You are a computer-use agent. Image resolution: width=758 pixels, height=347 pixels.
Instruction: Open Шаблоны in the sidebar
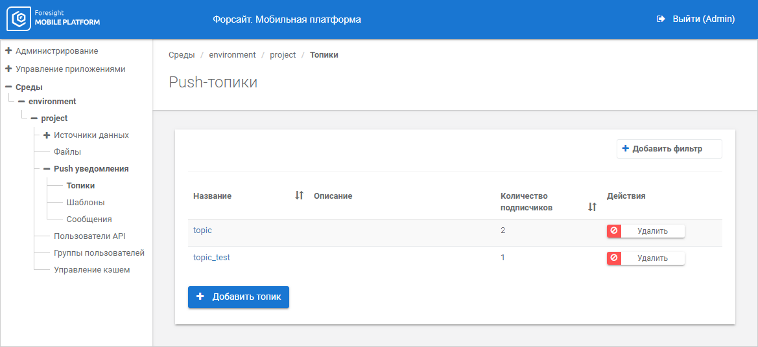coord(86,203)
